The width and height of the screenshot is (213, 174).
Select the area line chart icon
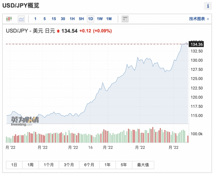(21, 19)
